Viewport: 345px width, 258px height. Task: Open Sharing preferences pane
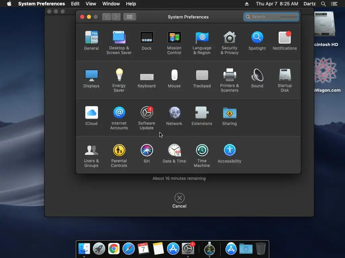point(229,116)
